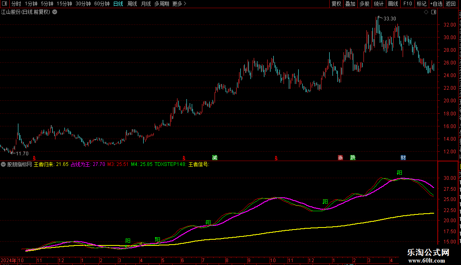
Task: Click the 涨 event marker
Action: pos(341,158)
